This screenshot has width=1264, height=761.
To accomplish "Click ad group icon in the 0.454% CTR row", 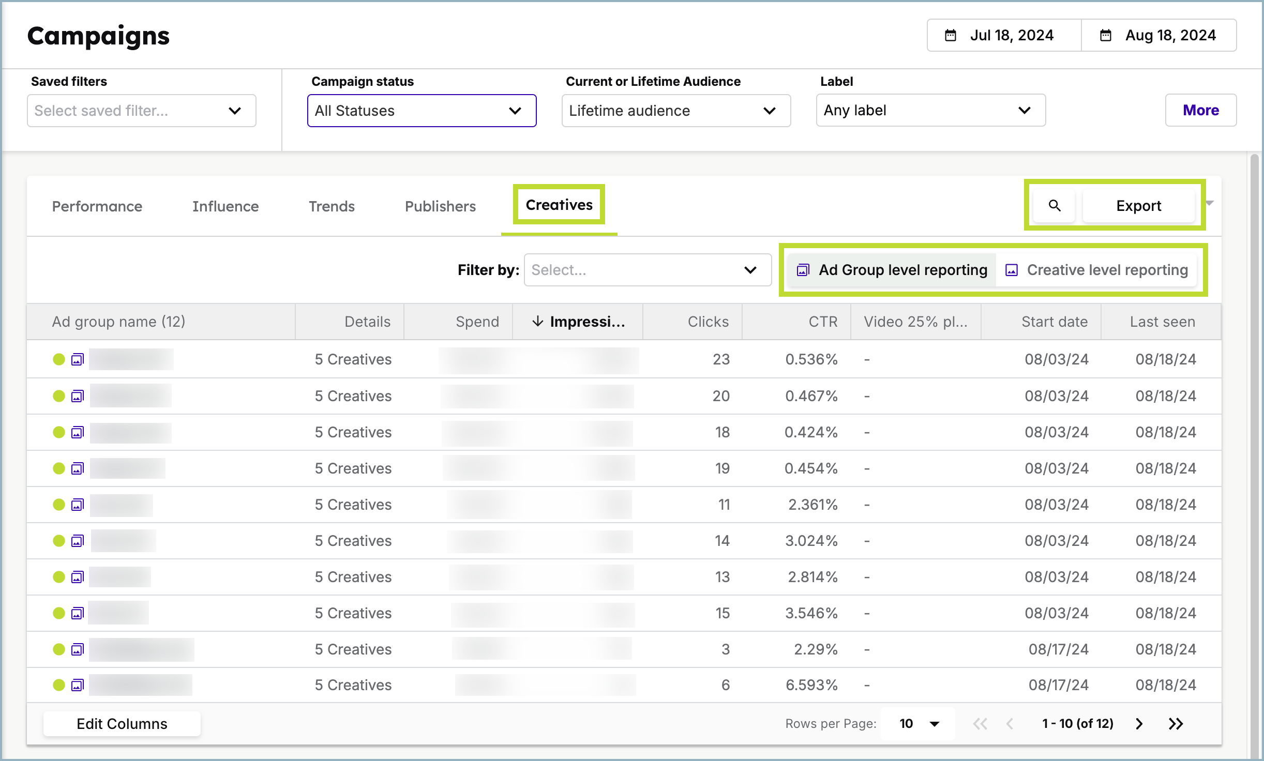I will point(78,468).
